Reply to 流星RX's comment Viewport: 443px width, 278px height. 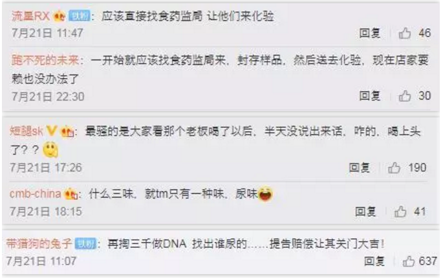click(369, 34)
